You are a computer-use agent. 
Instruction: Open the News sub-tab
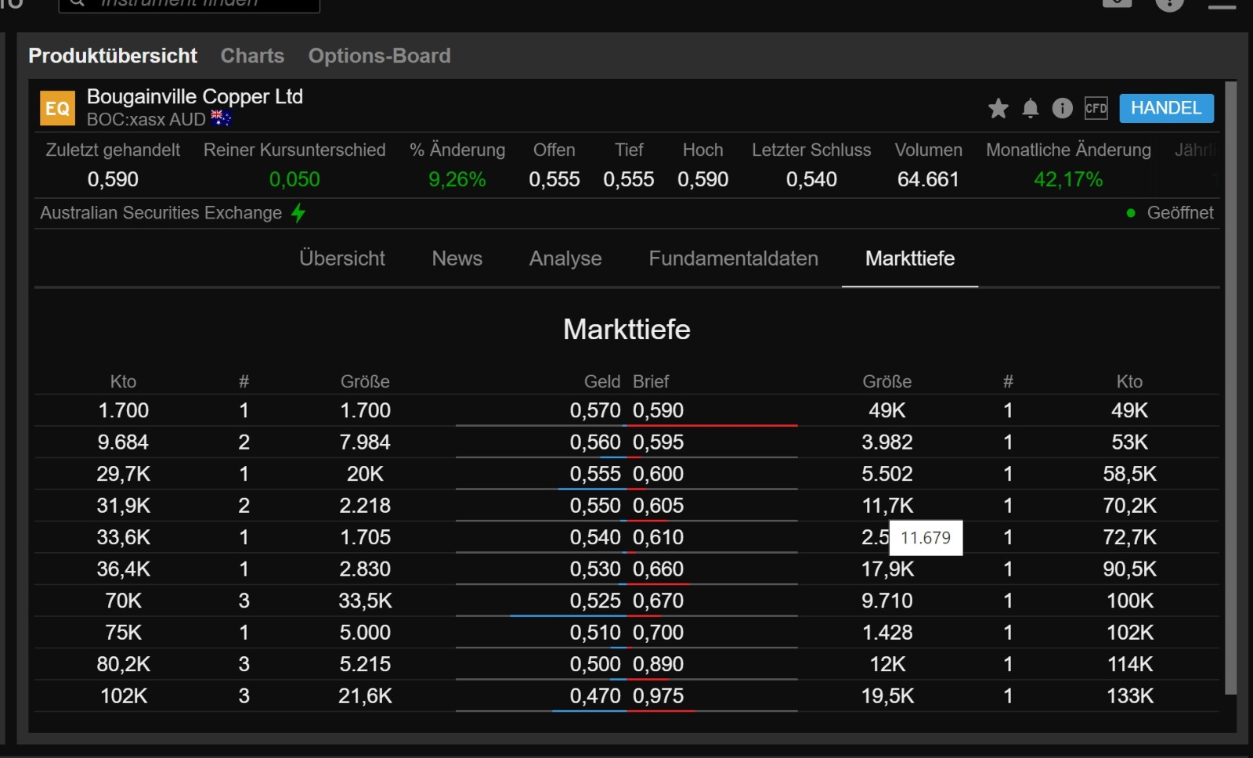click(x=457, y=258)
